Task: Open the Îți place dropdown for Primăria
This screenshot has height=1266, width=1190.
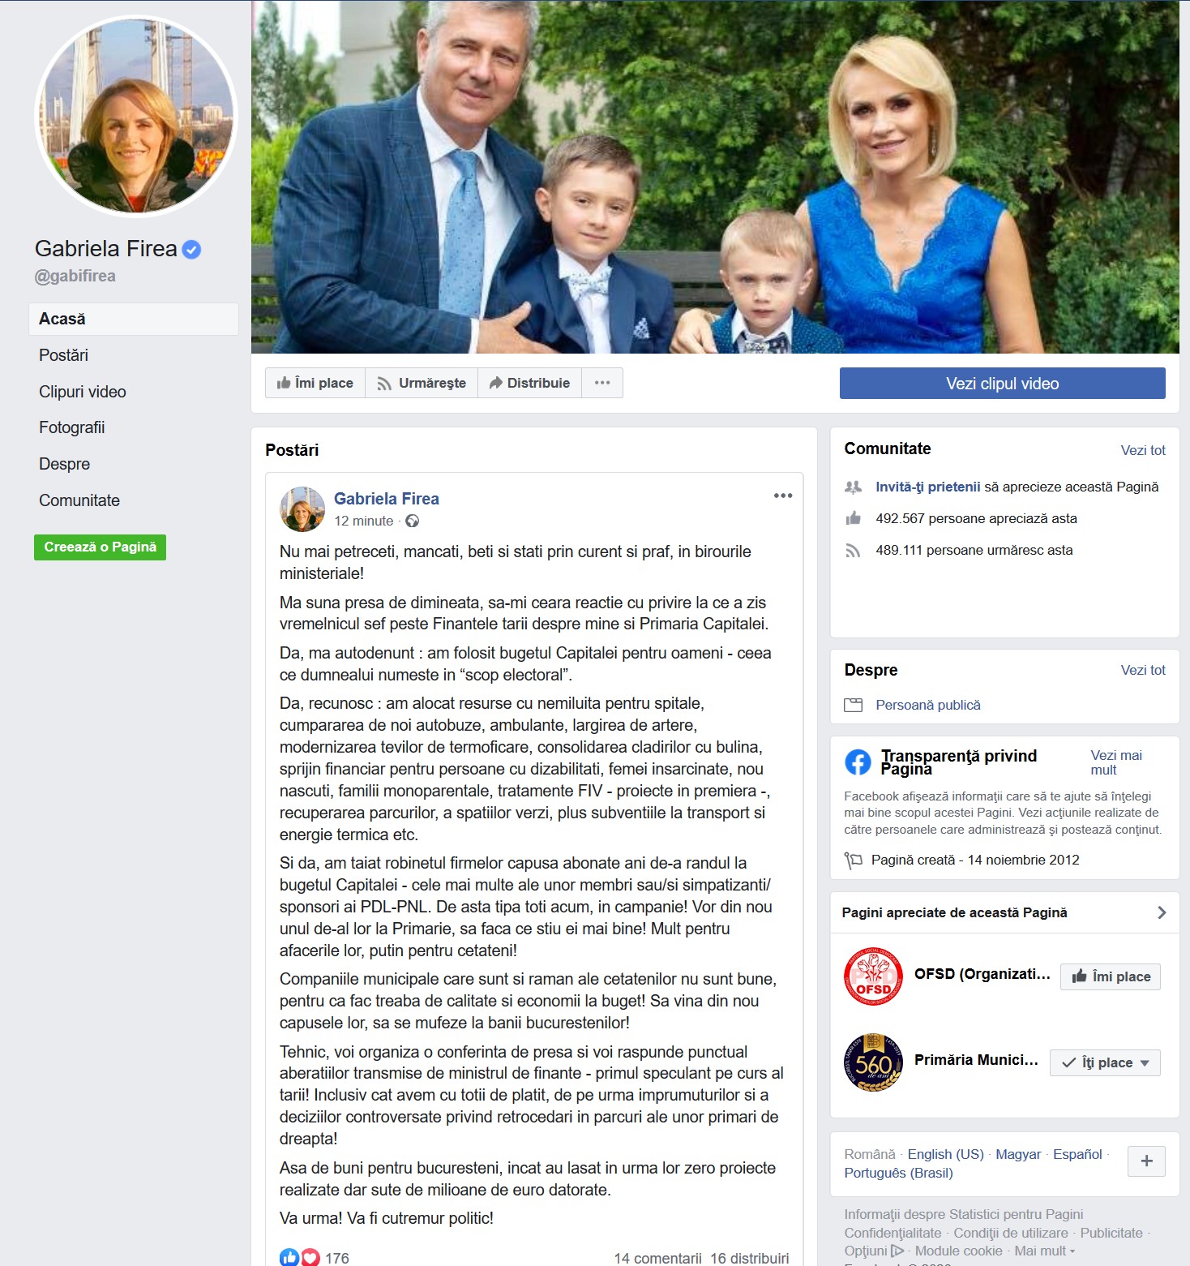Action: click(x=1105, y=1062)
